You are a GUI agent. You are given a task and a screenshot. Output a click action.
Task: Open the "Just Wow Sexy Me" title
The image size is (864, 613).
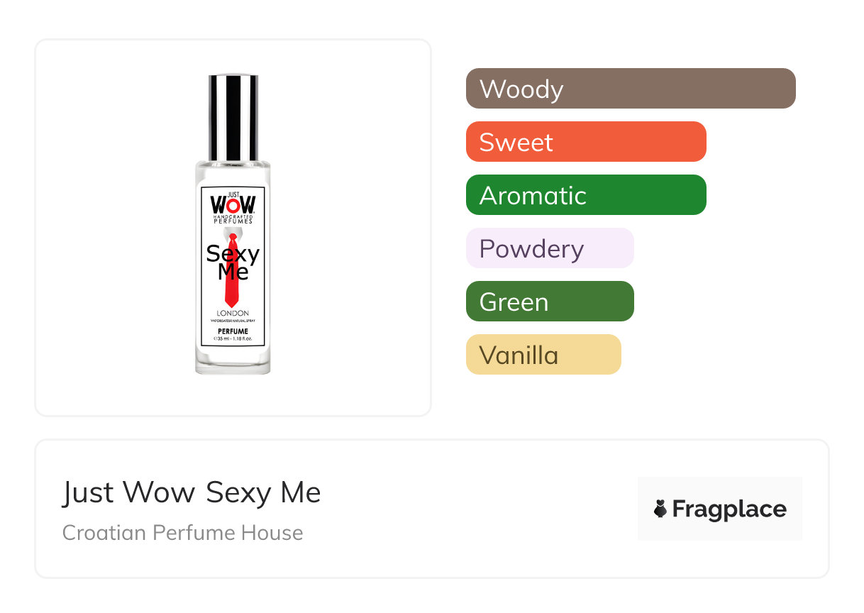192,492
